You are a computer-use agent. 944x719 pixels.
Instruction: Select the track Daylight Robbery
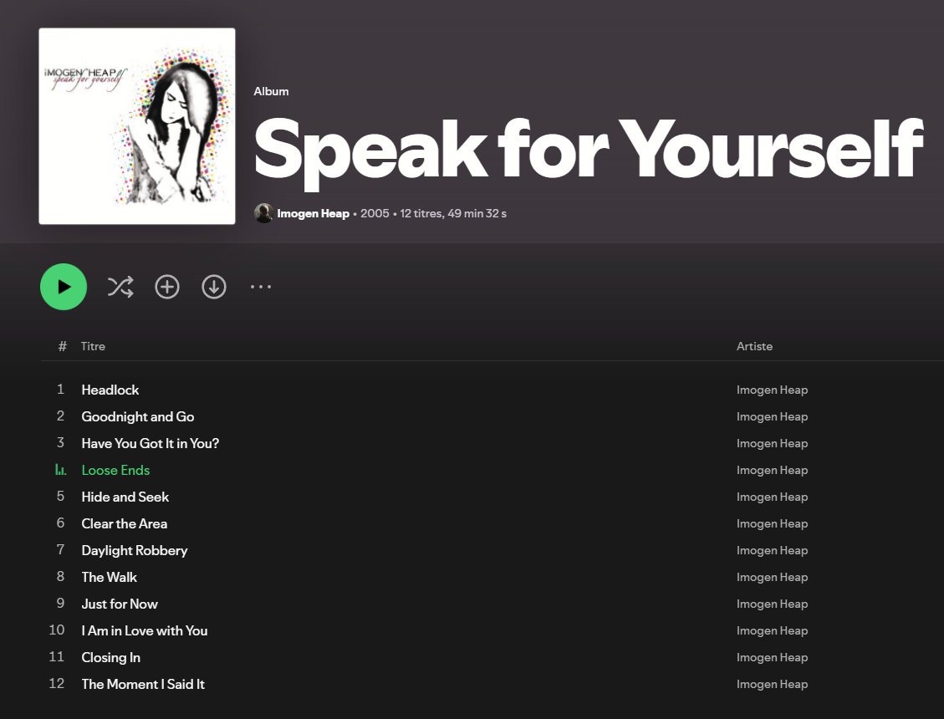[x=135, y=550]
